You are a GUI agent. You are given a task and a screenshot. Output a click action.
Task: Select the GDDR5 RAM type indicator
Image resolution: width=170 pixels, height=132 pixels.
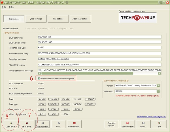pyautogui.click(x=90, y=104)
